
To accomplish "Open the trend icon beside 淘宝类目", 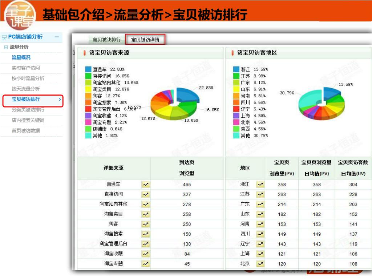I will click(x=146, y=214).
